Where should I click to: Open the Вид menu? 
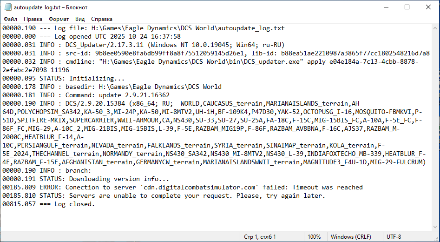80,20
